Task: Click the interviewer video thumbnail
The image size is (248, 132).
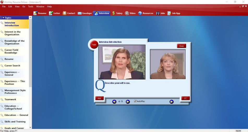Action: (122, 62)
